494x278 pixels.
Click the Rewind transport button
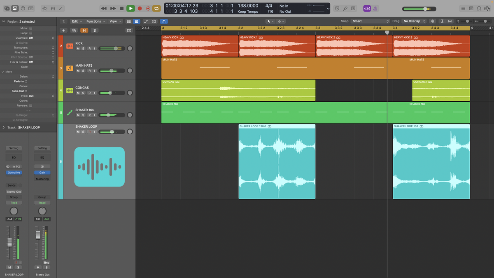(104, 8)
